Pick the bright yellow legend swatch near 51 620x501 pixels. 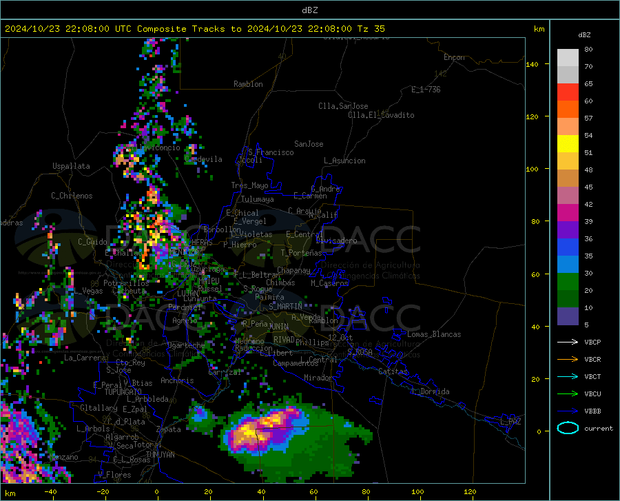tap(568, 144)
